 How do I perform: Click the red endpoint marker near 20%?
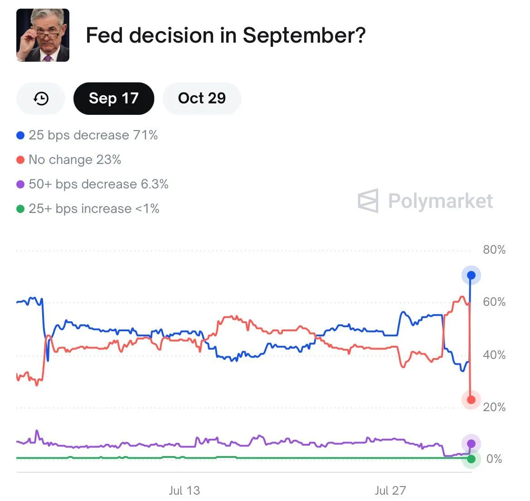[x=471, y=399]
